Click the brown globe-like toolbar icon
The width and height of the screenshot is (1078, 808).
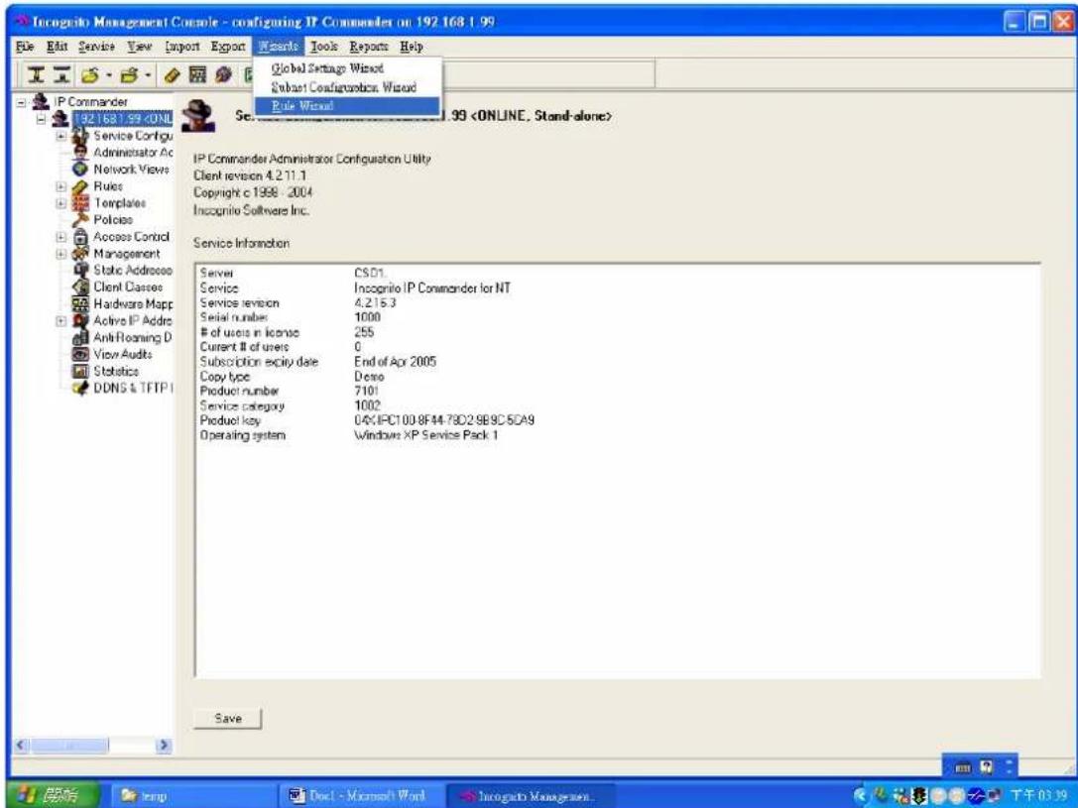pyautogui.click(x=223, y=74)
